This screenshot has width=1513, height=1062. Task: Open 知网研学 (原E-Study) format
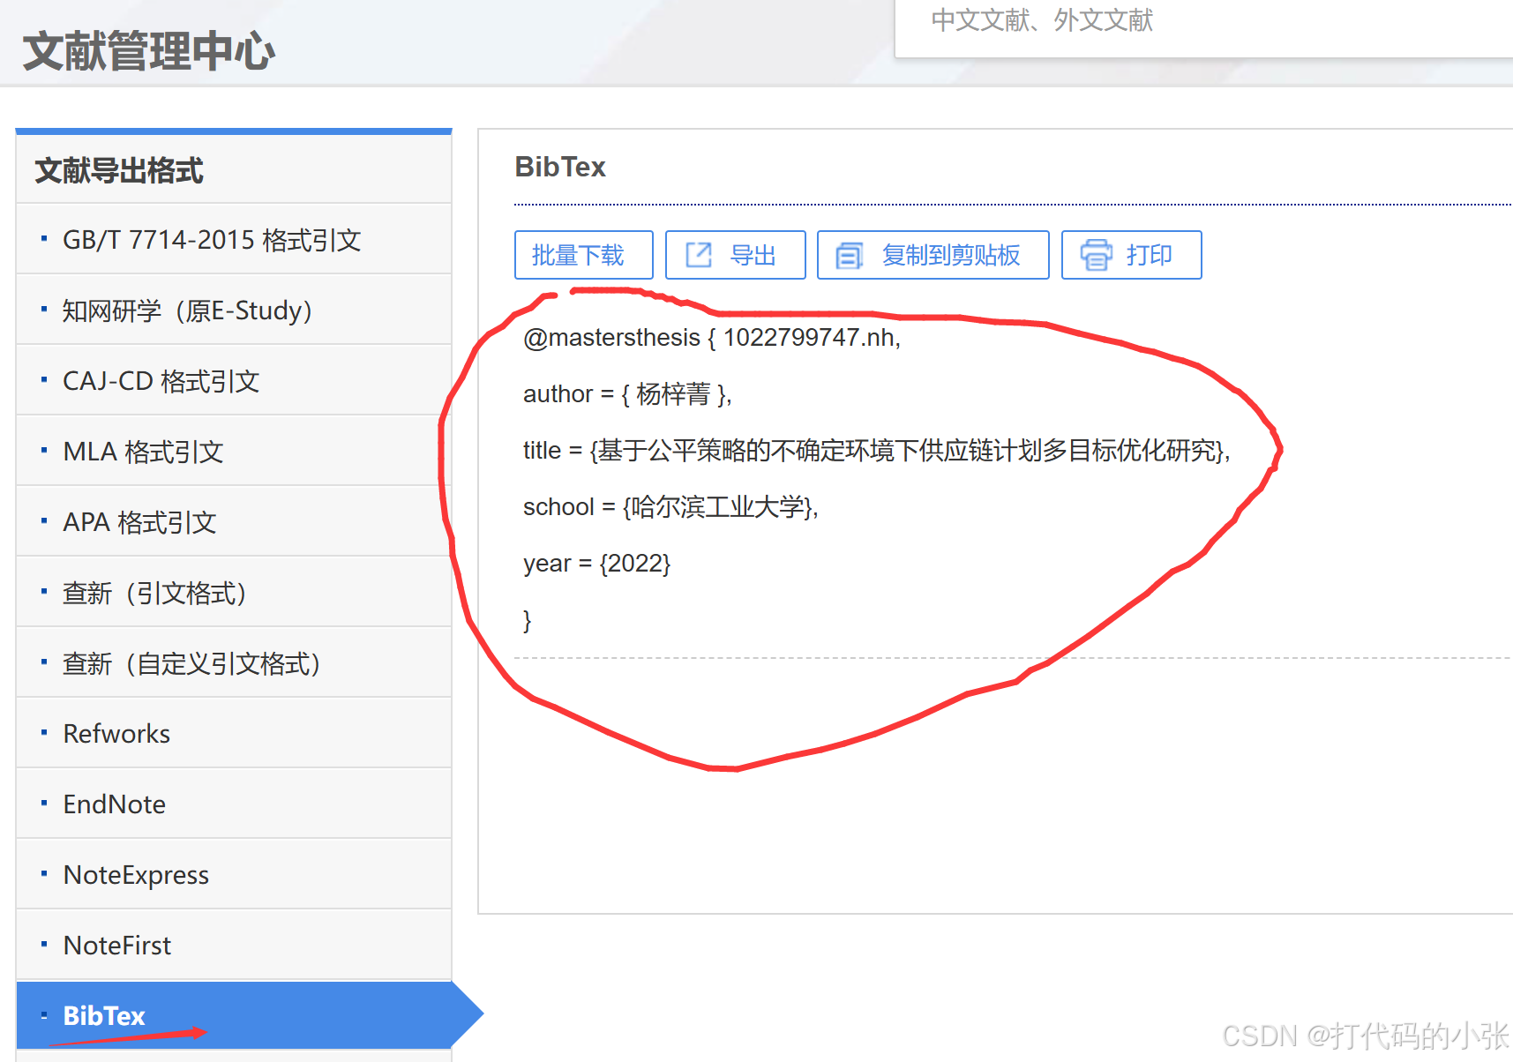pos(234,310)
